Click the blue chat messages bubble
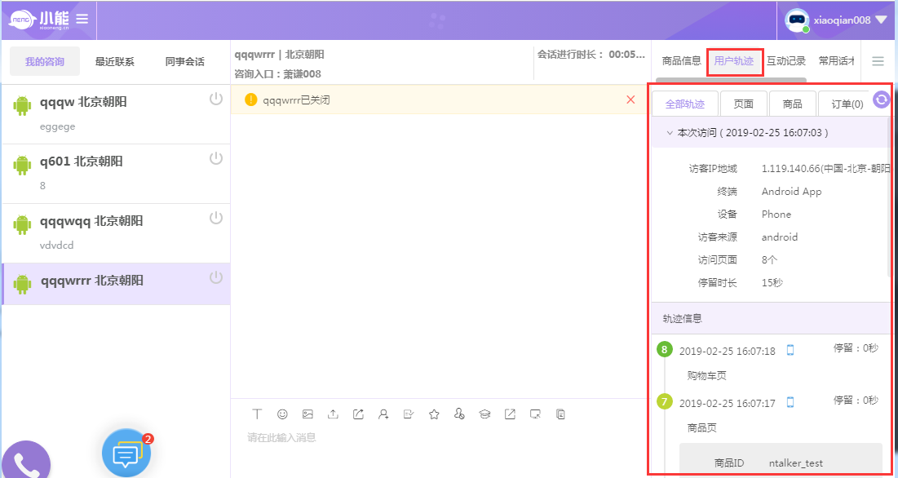This screenshot has height=478, width=898. pos(126,453)
